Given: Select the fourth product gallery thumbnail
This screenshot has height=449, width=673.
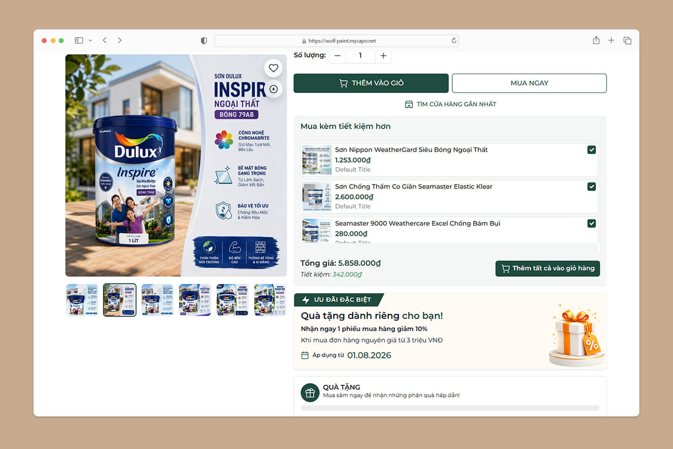Looking at the screenshot, I should point(195,300).
